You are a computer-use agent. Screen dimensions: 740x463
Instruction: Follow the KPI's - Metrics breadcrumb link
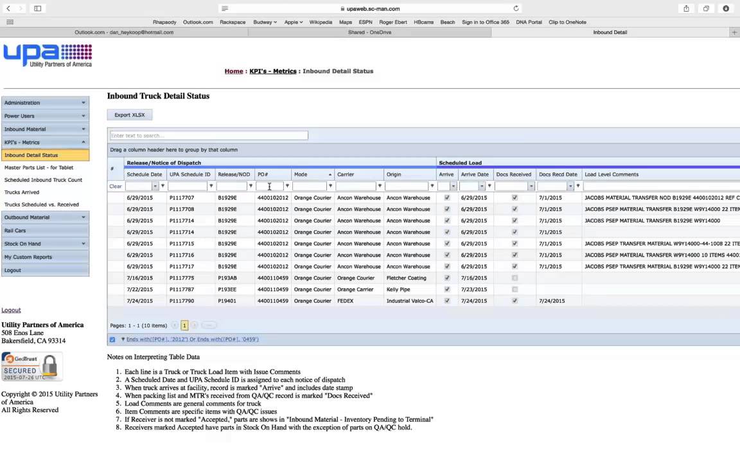click(x=273, y=71)
